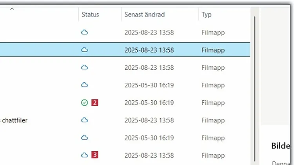
Task: Click cloud icon directly below highlighted row
Action: click(x=84, y=67)
